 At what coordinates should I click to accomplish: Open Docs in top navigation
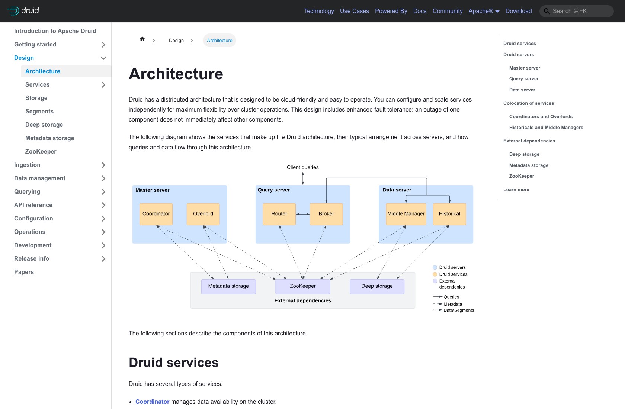[420, 11]
